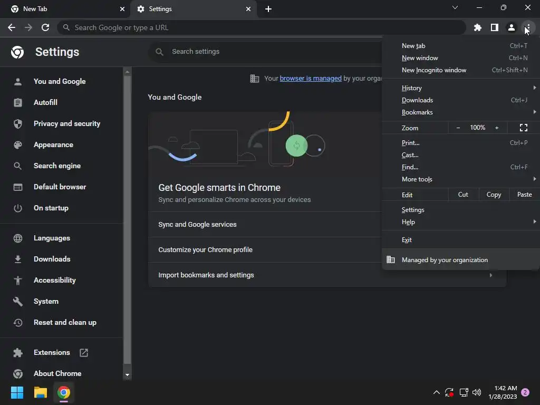This screenshot has width=540, height=405.
Task: Click the Copy button in Edit row
Action: [494, 195]
